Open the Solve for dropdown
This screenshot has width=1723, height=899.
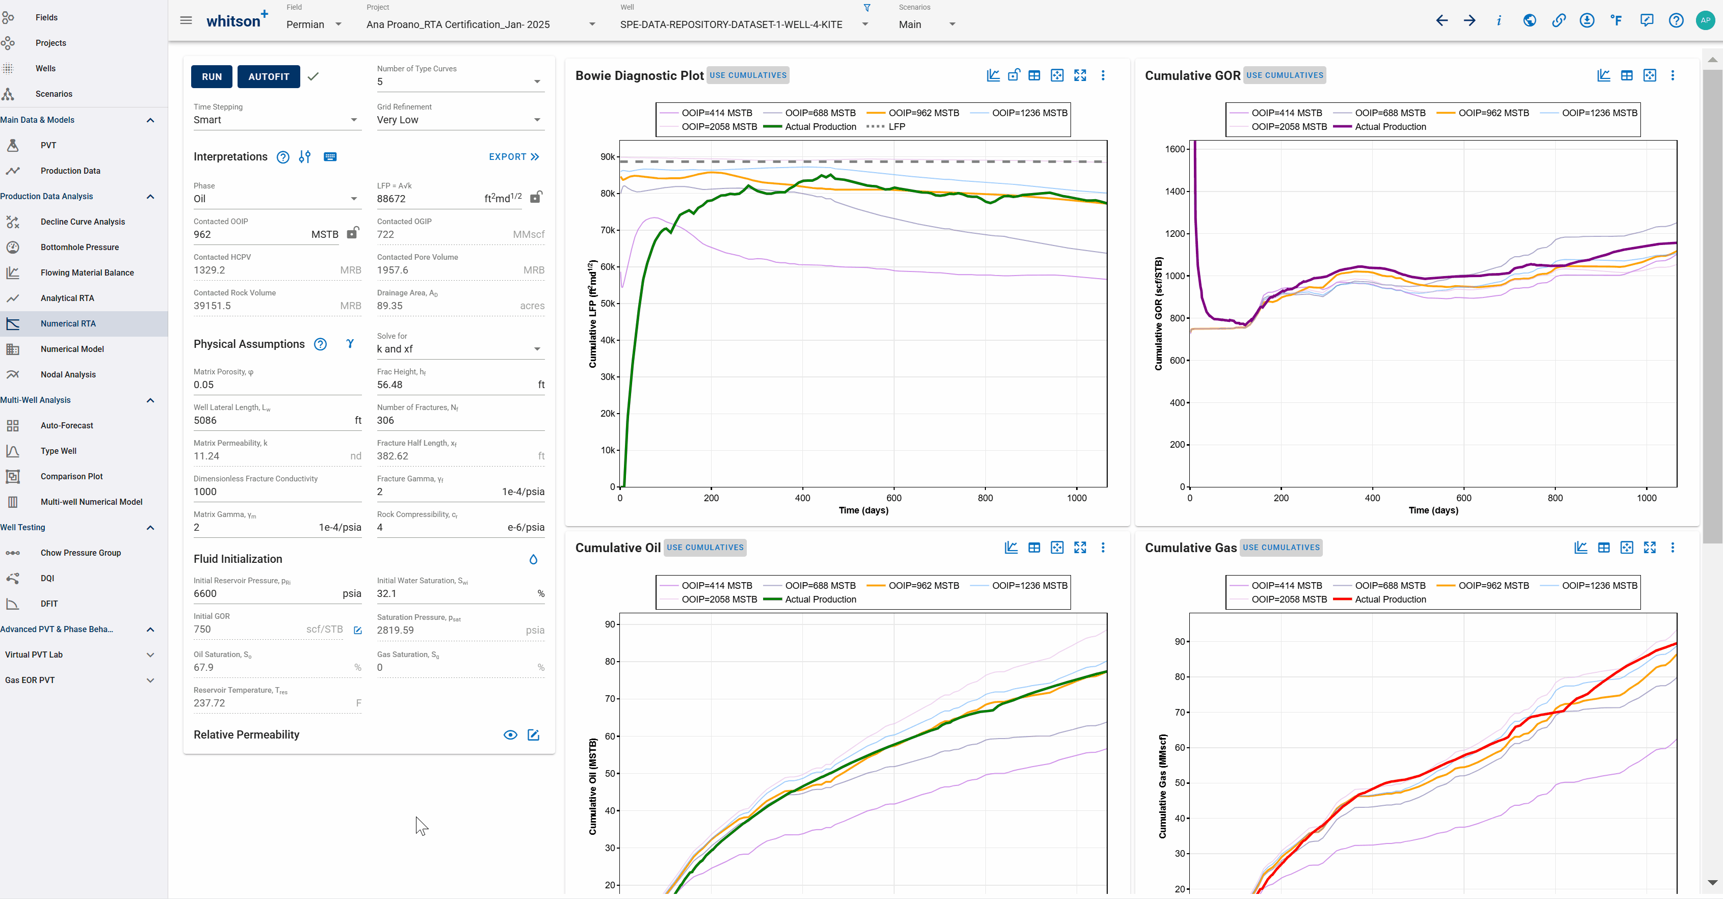(x=460, y=349)
